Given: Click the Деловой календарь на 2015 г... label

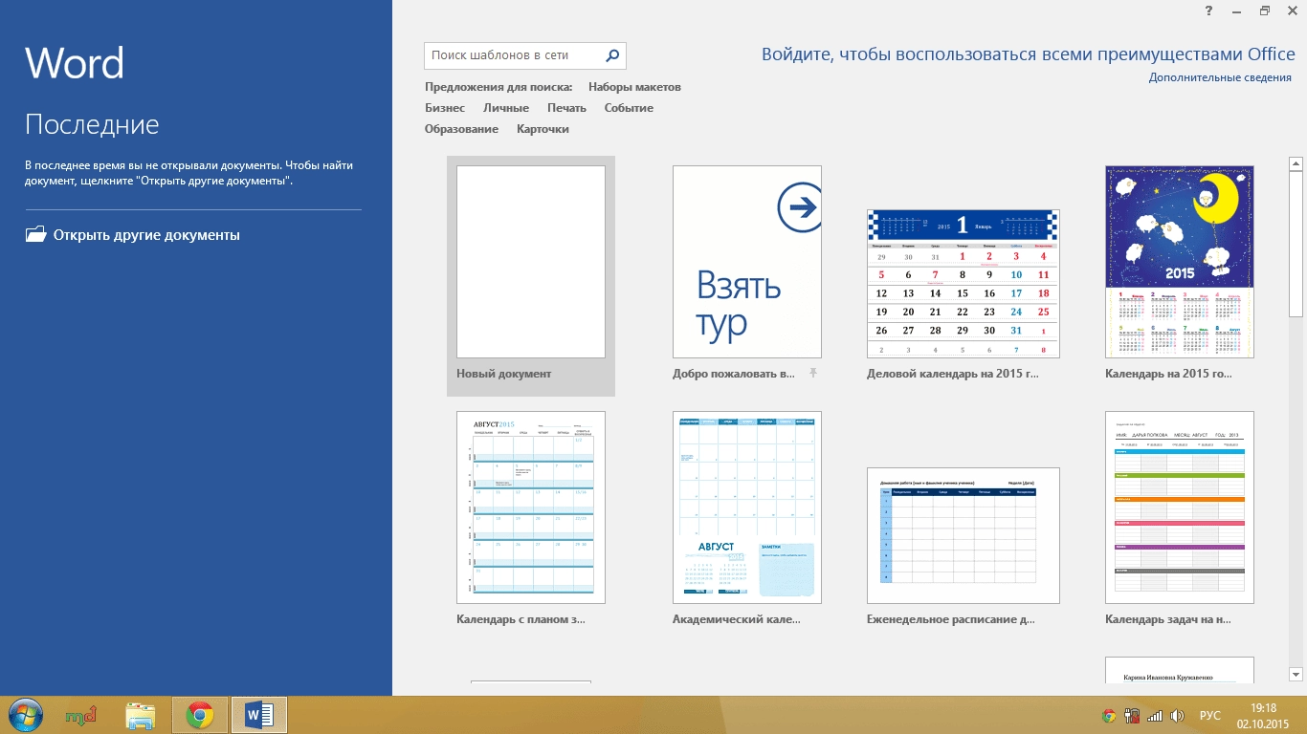Looking at the screenshot, I should coord(952,374).
